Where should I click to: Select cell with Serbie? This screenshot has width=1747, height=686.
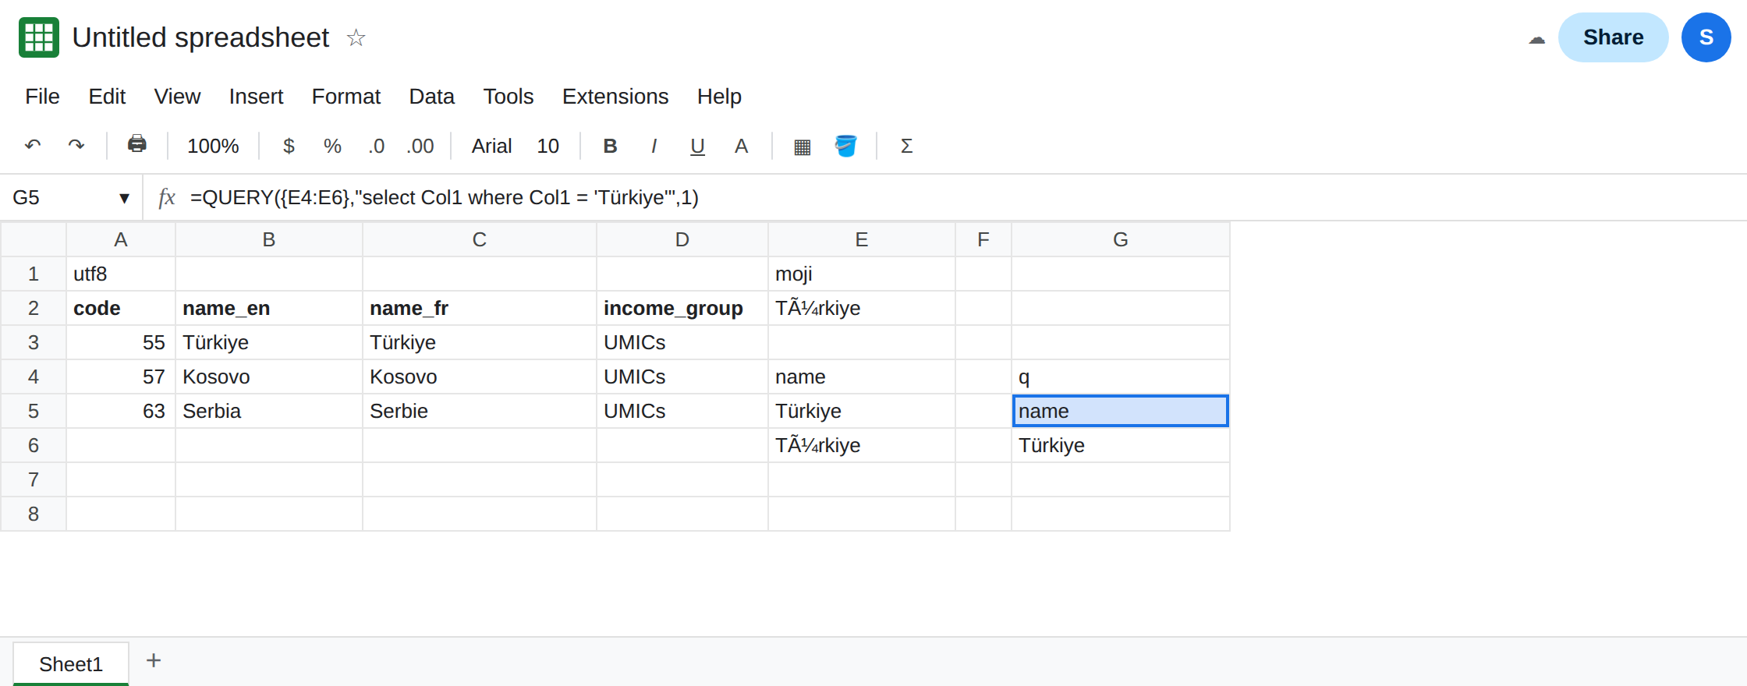pos(480,411)
